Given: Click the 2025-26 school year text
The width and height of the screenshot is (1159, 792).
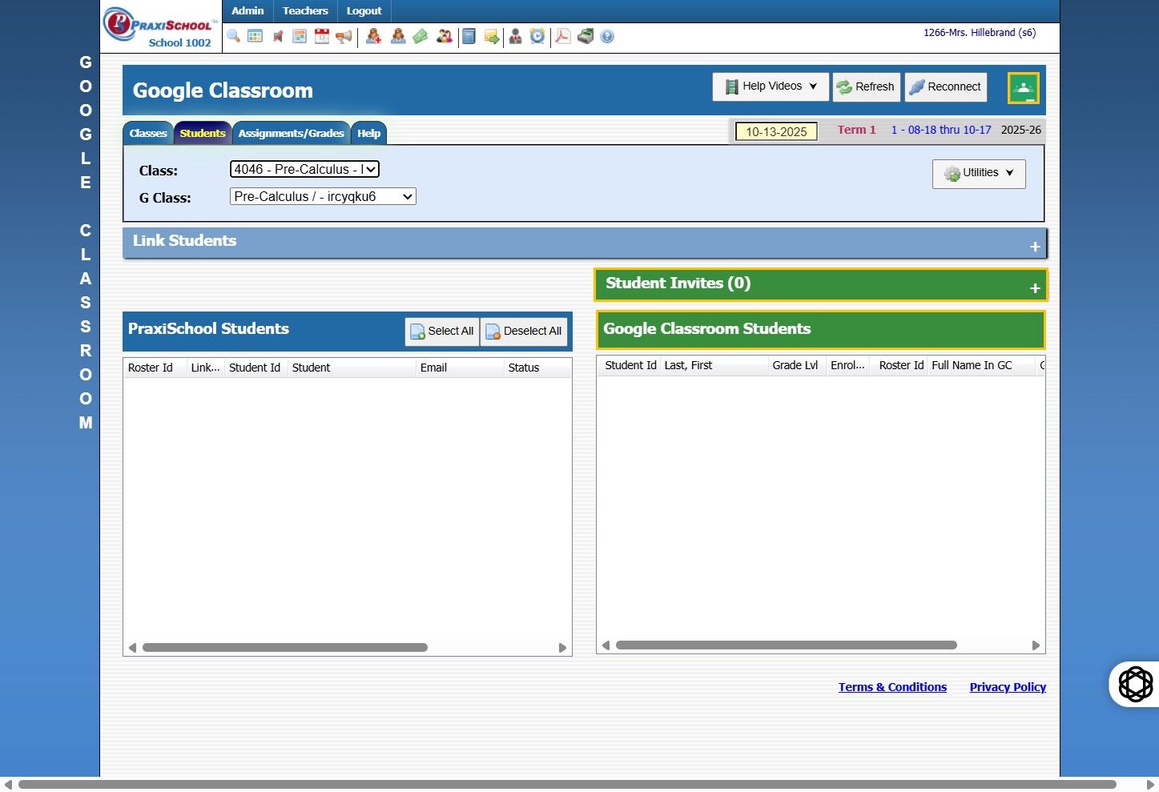Looking at the screenshot, I should point(1021,130).
